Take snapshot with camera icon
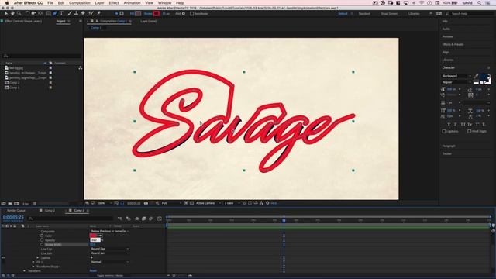 pyautogui.click(x=146, y=203)
